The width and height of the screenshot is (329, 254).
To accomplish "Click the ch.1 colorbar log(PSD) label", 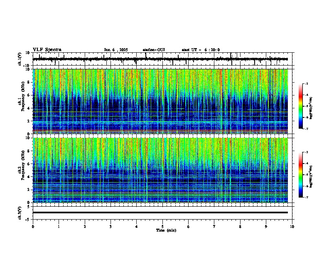I will [x=311, y=108].
